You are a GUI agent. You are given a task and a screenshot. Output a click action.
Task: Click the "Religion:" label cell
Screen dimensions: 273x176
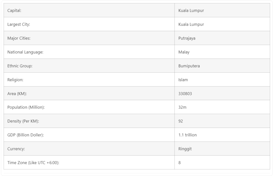coord(15,80)
